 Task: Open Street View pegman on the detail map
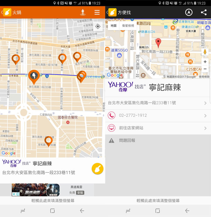205,52
